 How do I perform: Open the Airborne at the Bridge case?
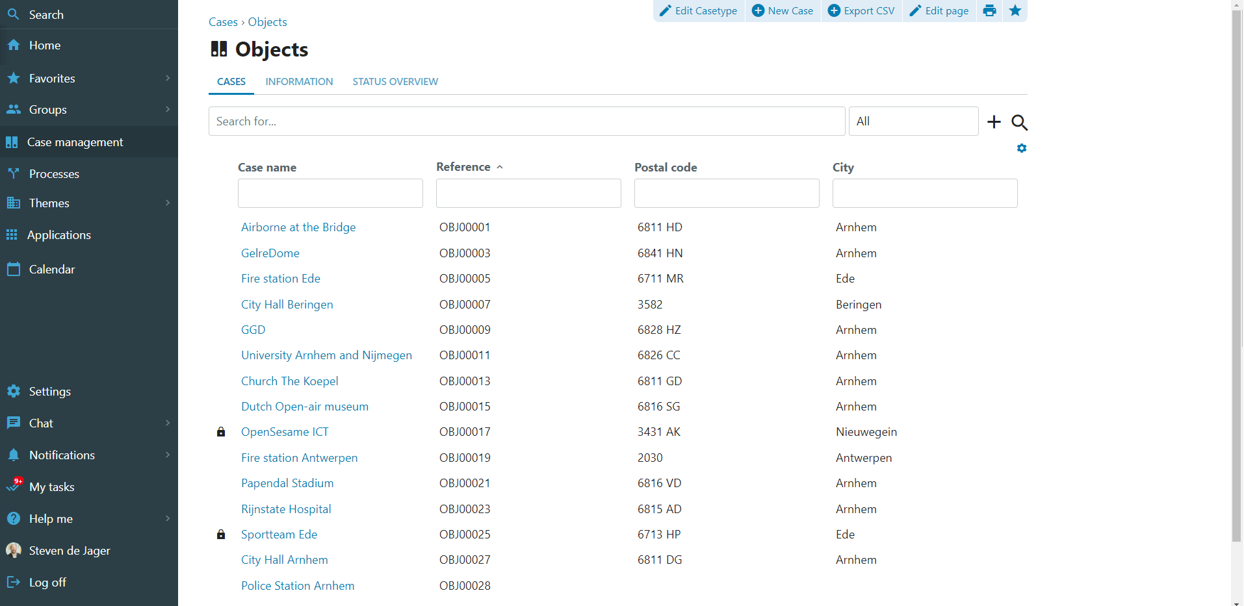(298, 227)
